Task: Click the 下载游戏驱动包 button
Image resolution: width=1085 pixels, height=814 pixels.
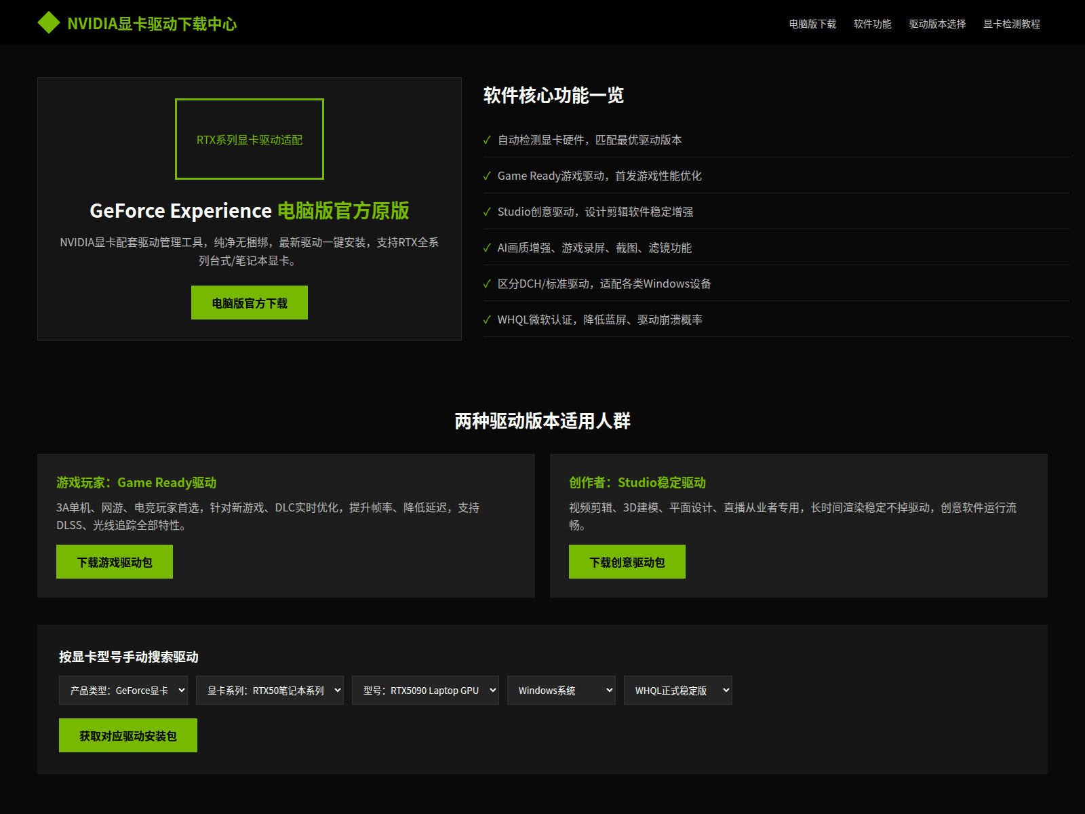Action: tap(115, 562)
